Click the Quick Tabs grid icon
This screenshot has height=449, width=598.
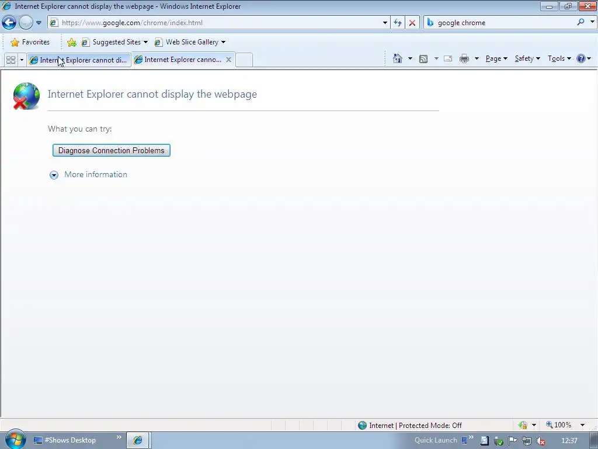point(11,60)
